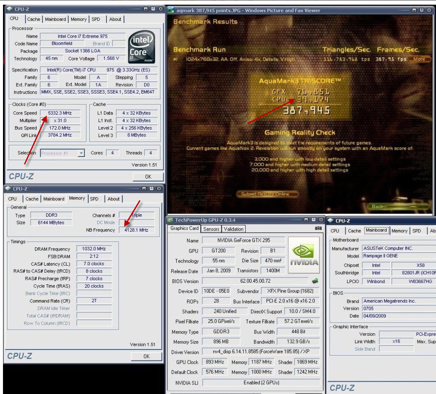436x394 pixels.
Task: Click the QPI Link value '3784.2 MHz'
Action: [x=60, y=135]
